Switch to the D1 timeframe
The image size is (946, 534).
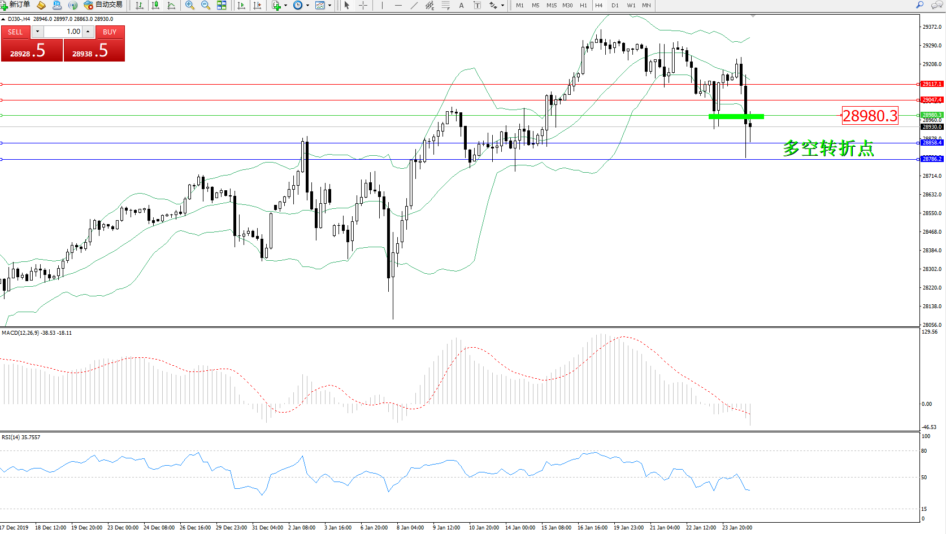point(615,5)
